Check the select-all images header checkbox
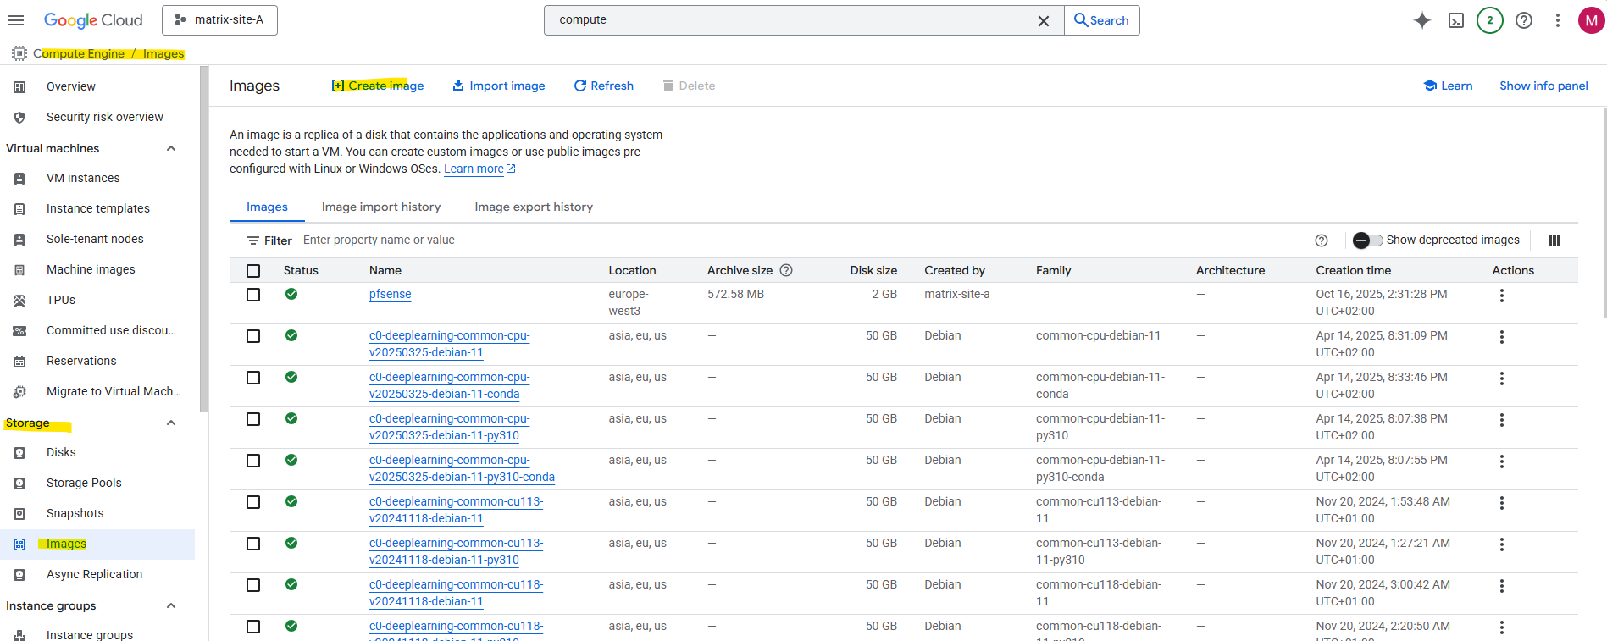 [x=253, y=271]
